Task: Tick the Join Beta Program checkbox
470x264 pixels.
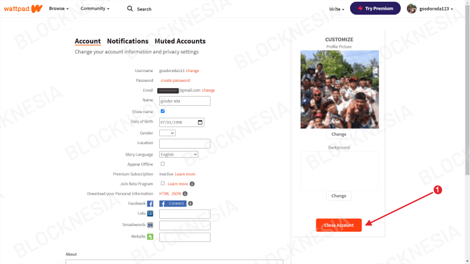Action: point(162,183)
